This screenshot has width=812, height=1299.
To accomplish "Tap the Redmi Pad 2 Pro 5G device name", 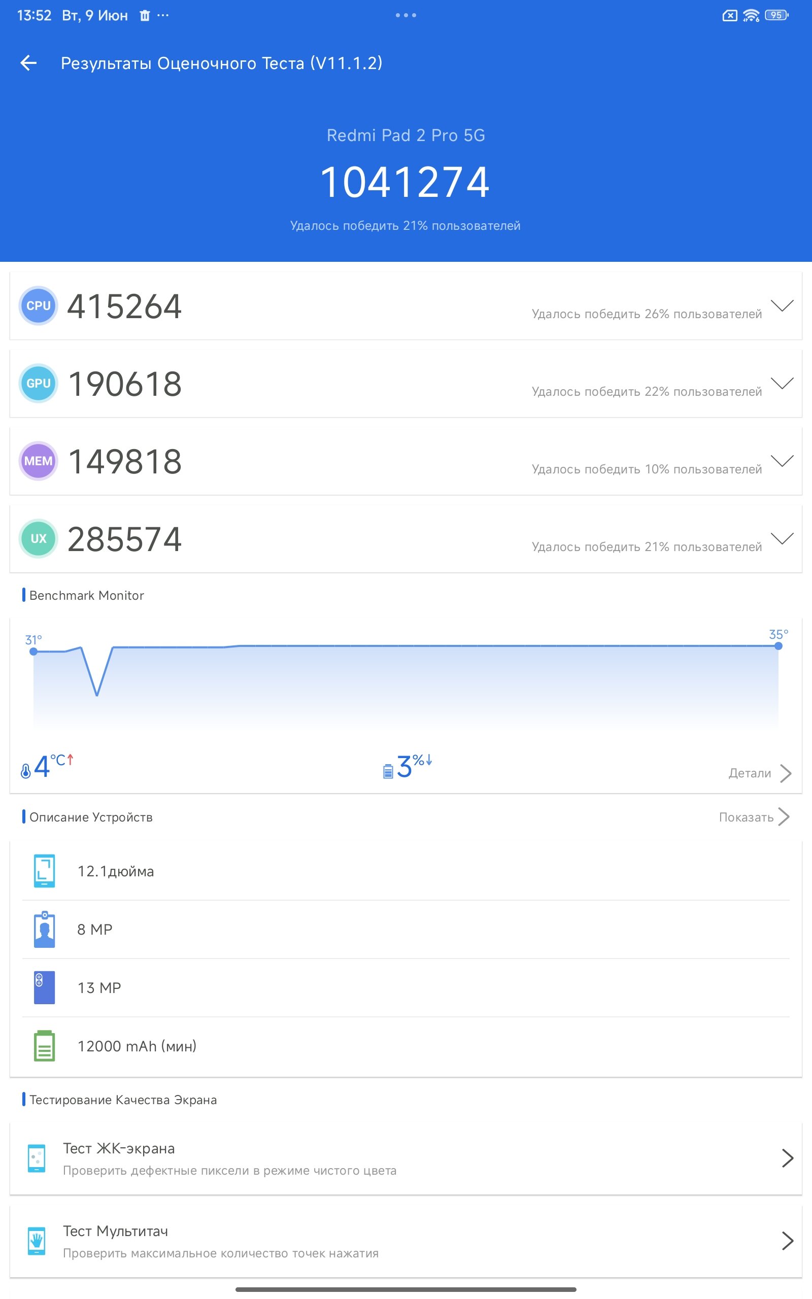I will 406,135.
